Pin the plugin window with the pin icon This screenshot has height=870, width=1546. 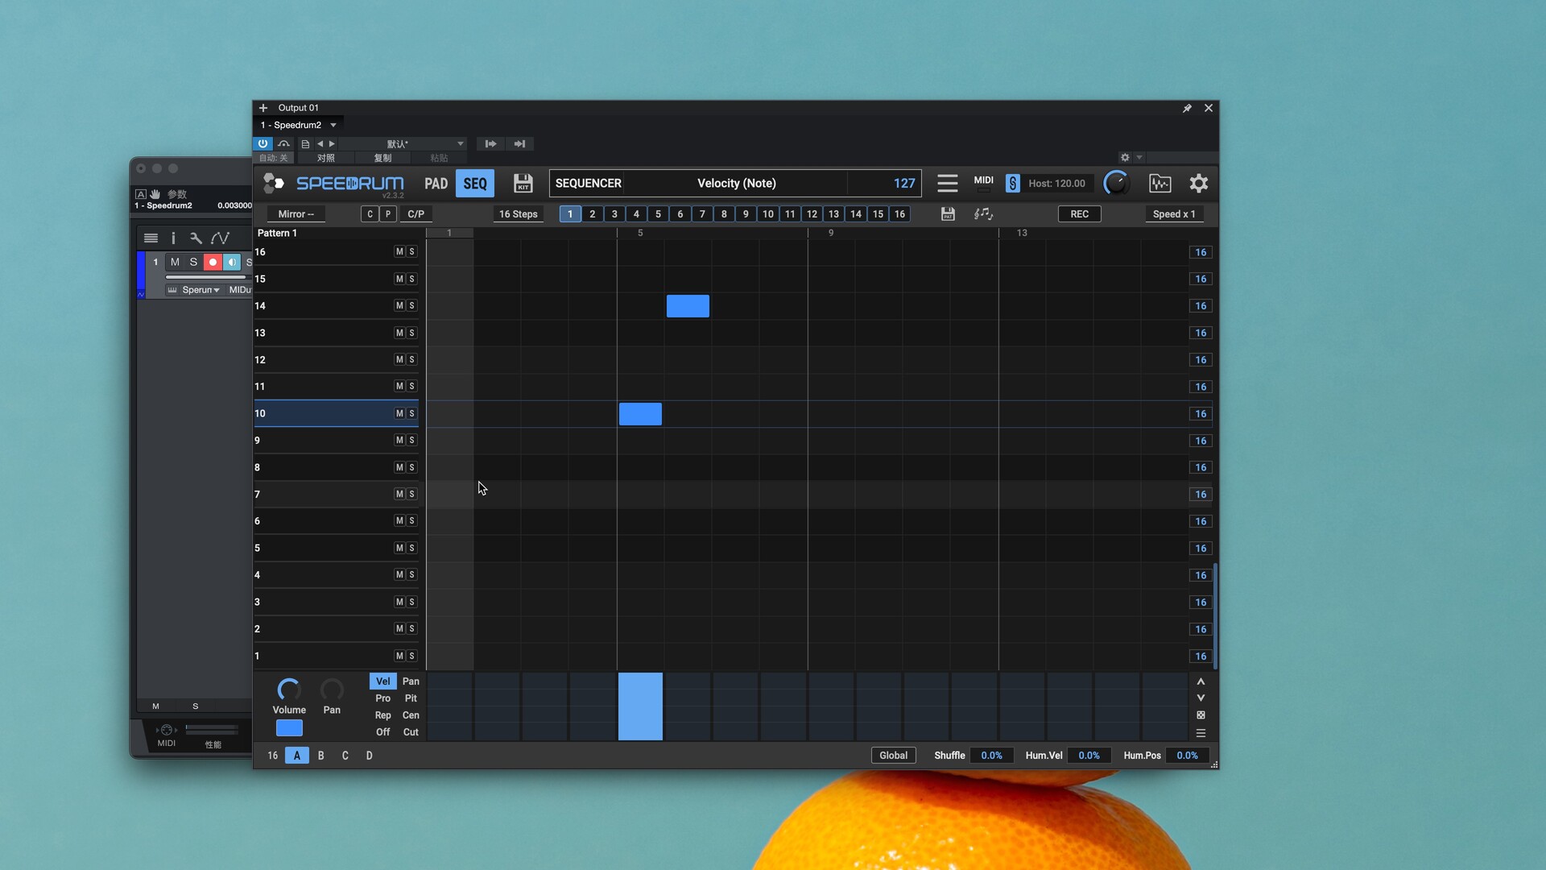(x=1187, y=108)
